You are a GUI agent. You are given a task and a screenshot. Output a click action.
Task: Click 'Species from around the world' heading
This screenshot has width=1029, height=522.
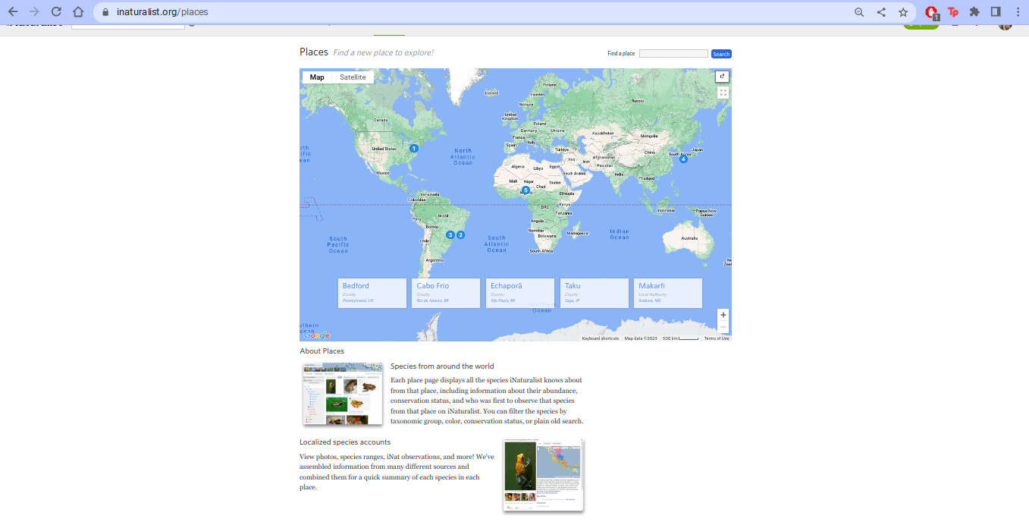tap(442, 366)
